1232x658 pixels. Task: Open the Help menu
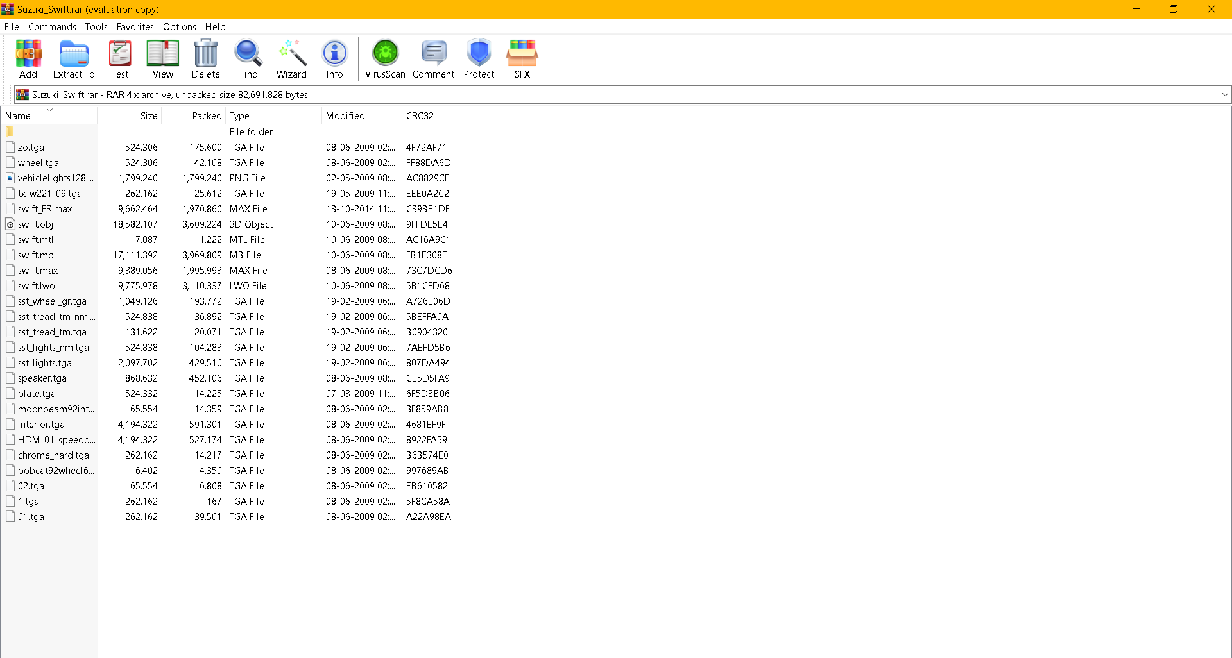pos(215,27)
